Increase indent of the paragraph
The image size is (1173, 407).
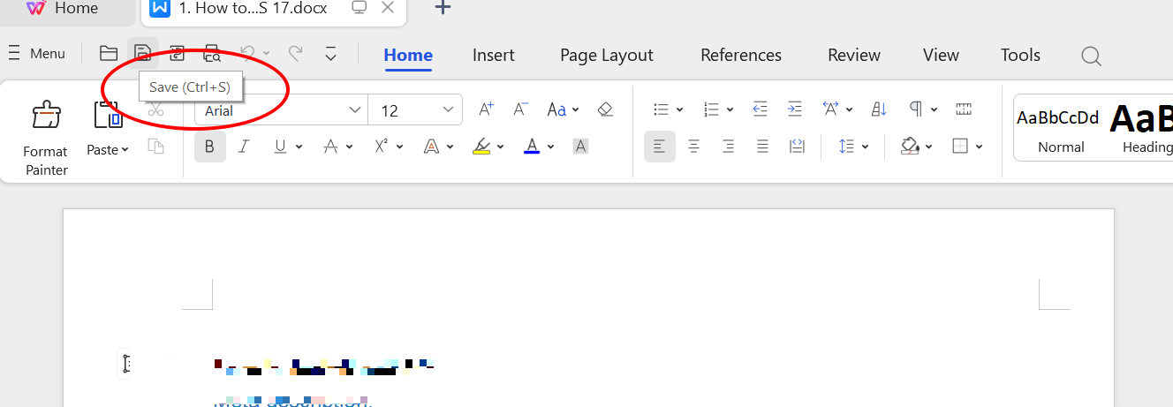(x=794, y=109)
